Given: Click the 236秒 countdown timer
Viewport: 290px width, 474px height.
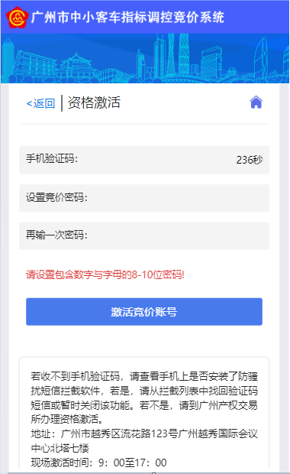Looking at the screenshot, I should (x=250, y=160).
